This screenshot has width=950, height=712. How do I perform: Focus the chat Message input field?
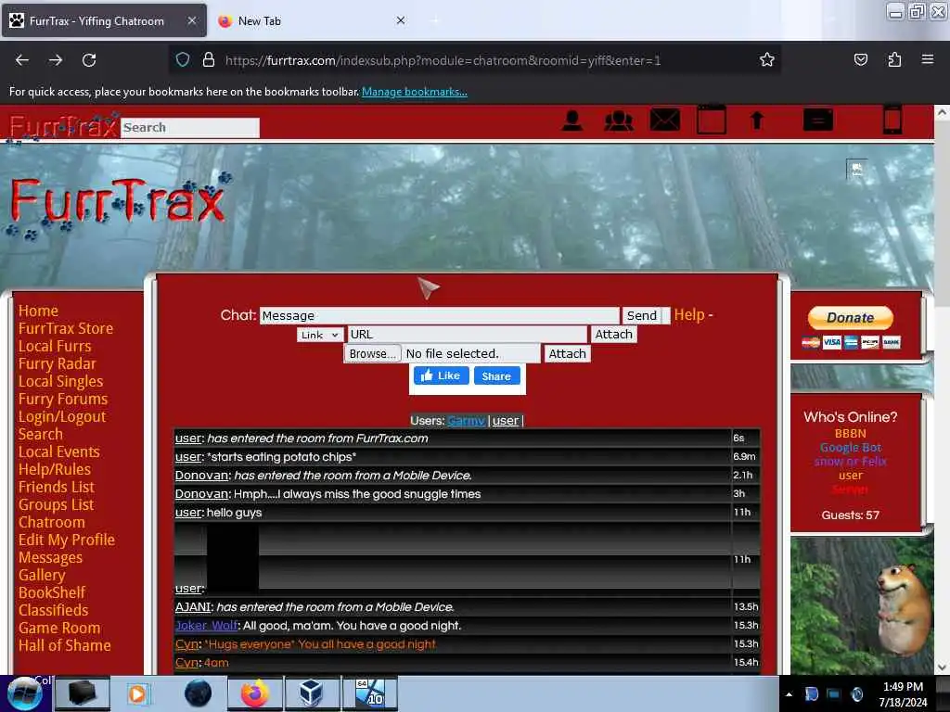click(x=439, y=315)
